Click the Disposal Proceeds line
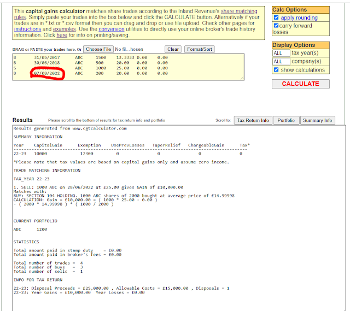The image size is (350, 311). pyautogui.click(x=121, y=288)
